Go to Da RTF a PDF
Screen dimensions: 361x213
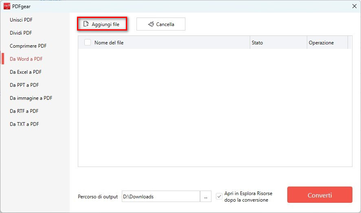(x=24, y=111)
